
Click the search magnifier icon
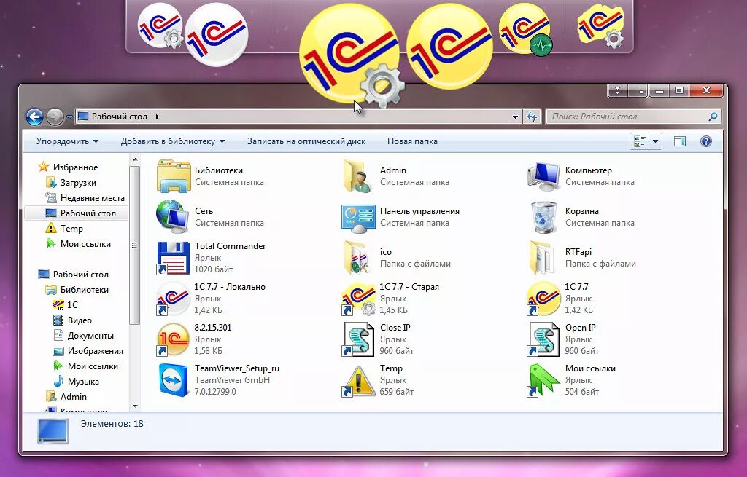pos(713,117)
